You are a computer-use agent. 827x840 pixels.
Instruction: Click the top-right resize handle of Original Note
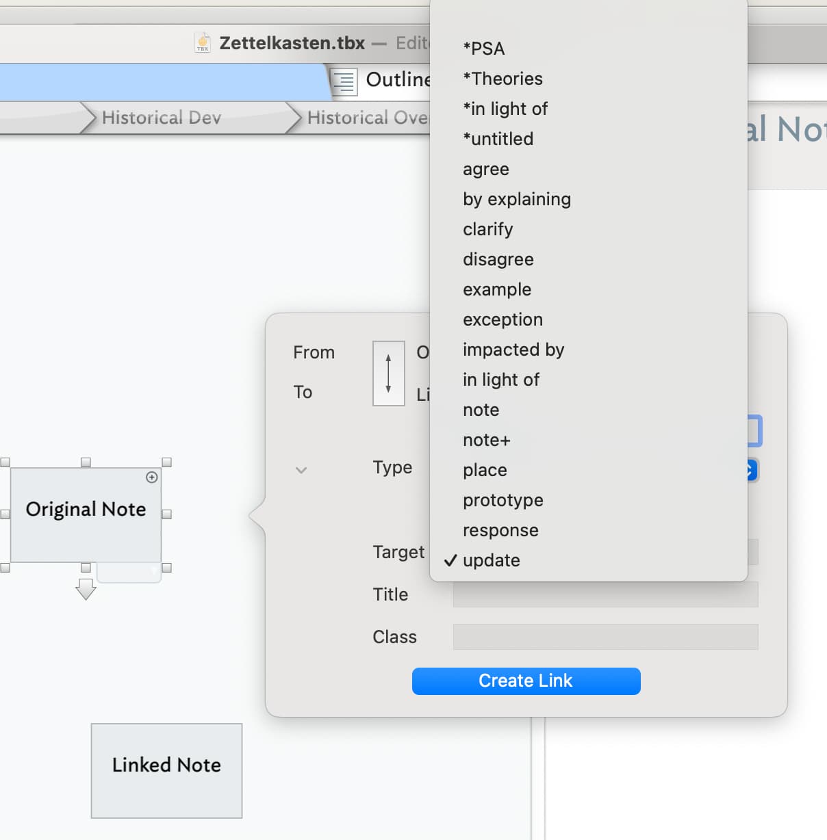click(166, 462)
